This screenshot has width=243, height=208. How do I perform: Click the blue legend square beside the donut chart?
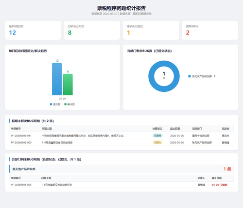tap(190, 76)
